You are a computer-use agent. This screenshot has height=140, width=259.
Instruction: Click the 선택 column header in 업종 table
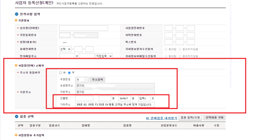pyautogui.click(x=21, y=125)
